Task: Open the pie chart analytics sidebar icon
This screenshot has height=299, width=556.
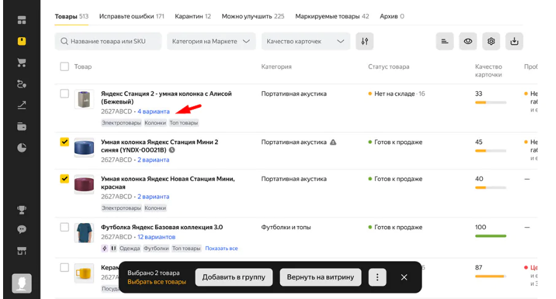Action: click(x=22, y=148)
